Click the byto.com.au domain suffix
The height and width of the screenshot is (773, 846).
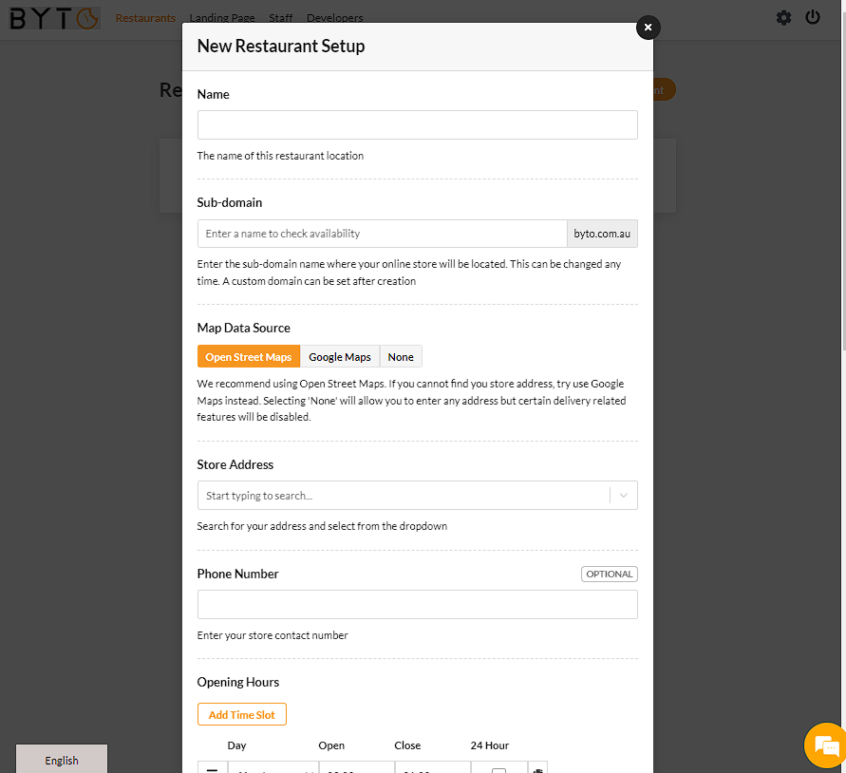point(602,234)
